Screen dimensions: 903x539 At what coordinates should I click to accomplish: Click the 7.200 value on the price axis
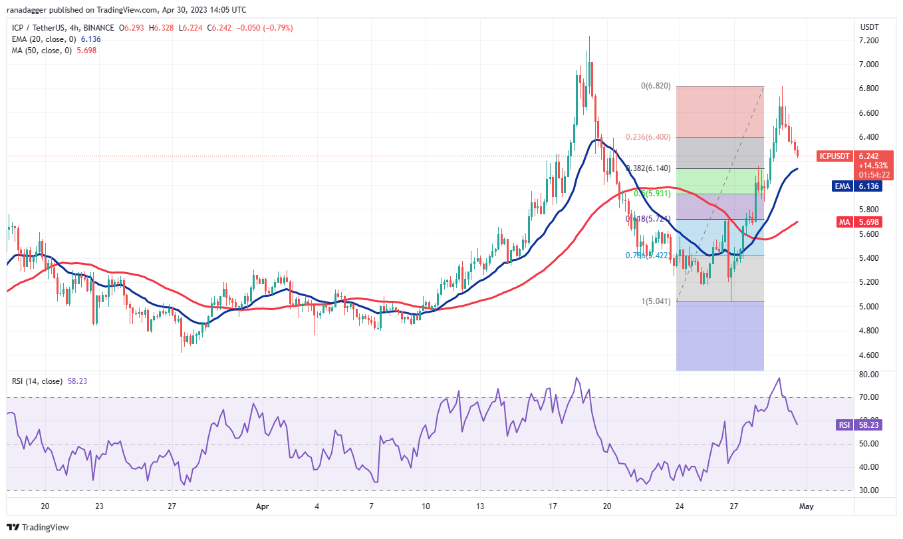click(x=868, y=41)
